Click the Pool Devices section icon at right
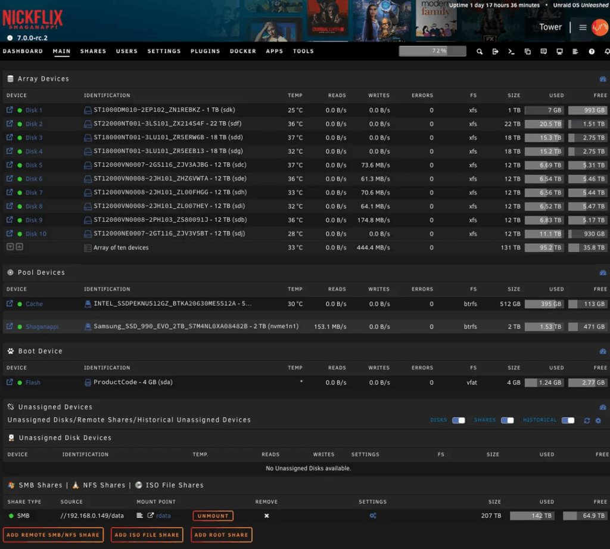 click(603, 273)
